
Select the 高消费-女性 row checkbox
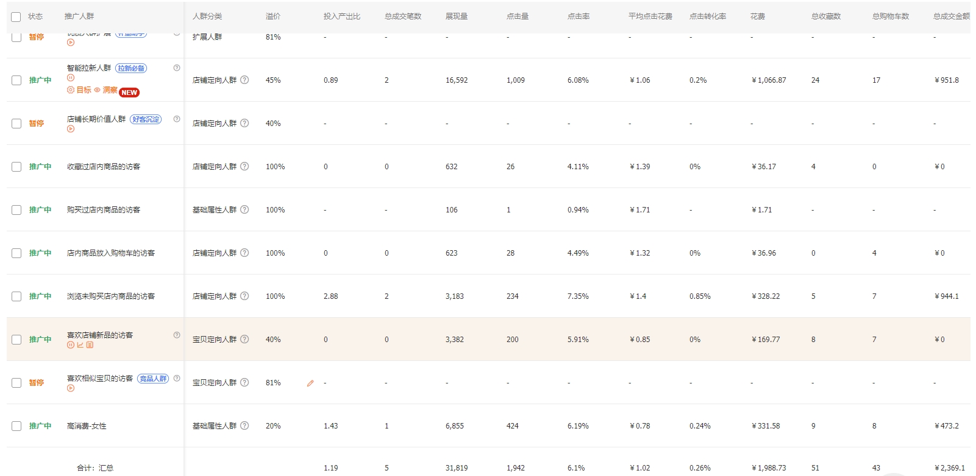click(16, 426)
